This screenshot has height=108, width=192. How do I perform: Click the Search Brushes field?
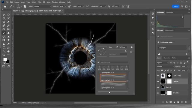114,62
